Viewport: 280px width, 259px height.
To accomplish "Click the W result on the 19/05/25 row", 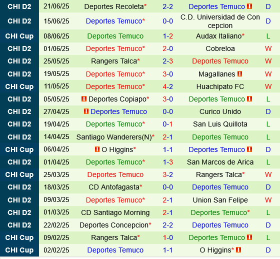I will point(268,74).
